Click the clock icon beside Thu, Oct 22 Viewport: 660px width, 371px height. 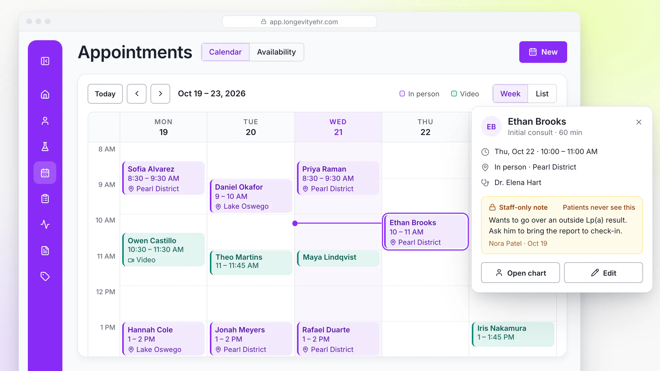point(485,152)
